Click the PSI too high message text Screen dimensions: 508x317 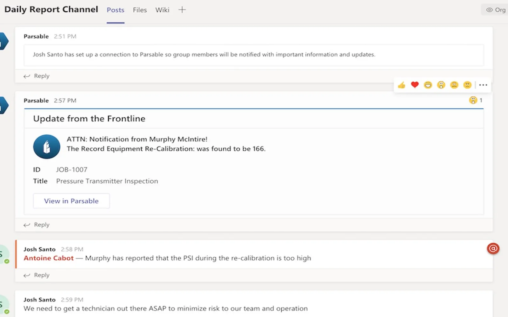(x=198, y=258)
